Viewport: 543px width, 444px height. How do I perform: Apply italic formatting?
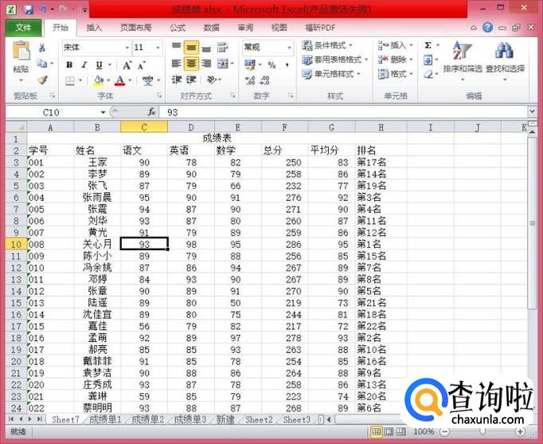click(84, 65)
